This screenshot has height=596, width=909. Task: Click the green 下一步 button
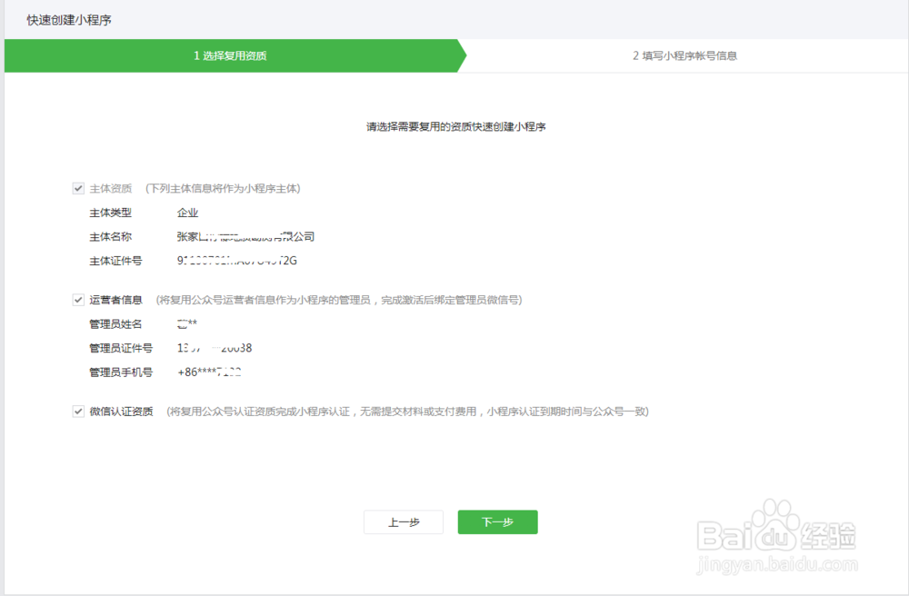coord(498,522)
